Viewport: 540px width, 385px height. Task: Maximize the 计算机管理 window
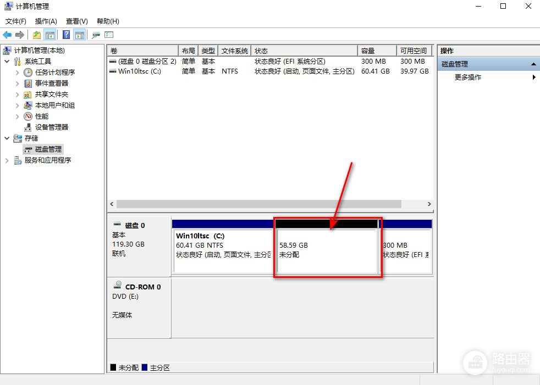pos(503,6)
